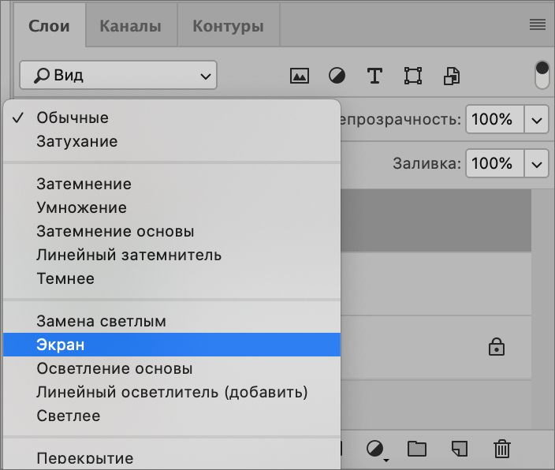Select Осветление основы blend mode

172,368
